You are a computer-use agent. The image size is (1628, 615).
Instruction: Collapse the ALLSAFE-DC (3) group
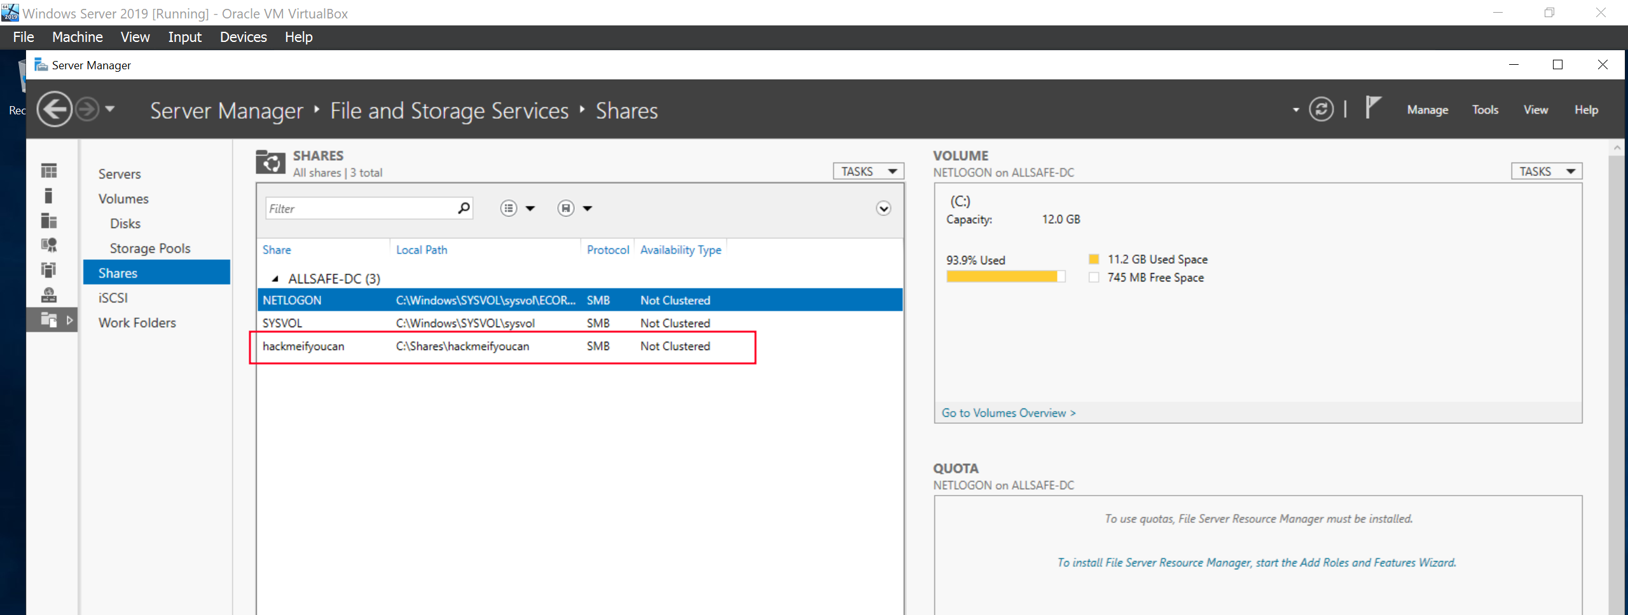click(x=275, y=278)
